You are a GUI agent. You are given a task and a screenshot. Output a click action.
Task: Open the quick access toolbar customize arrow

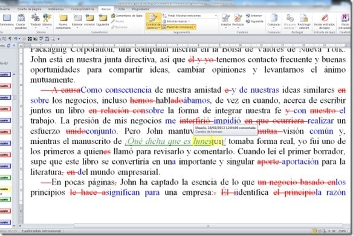[x=58, y=39]
